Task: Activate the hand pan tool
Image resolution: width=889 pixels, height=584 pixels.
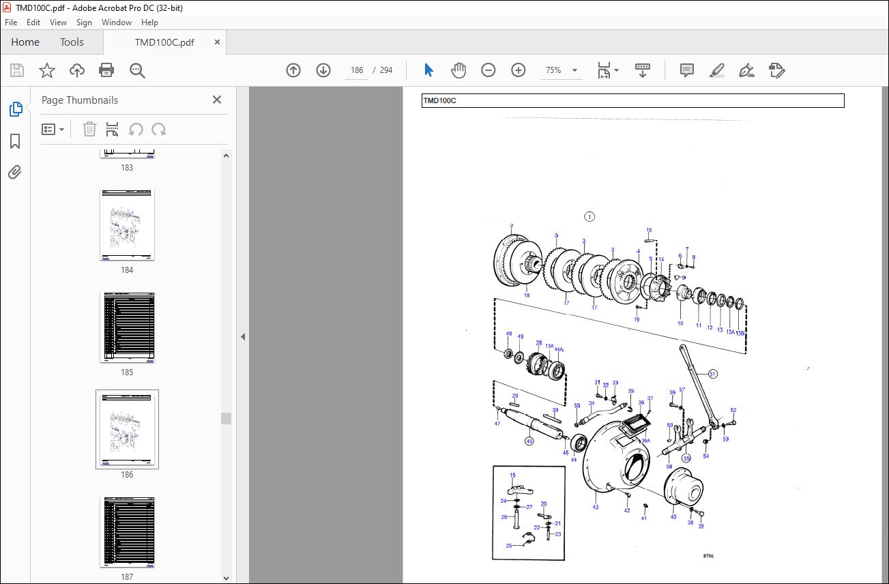Action: pyautogui.click(x=458, y=70)
